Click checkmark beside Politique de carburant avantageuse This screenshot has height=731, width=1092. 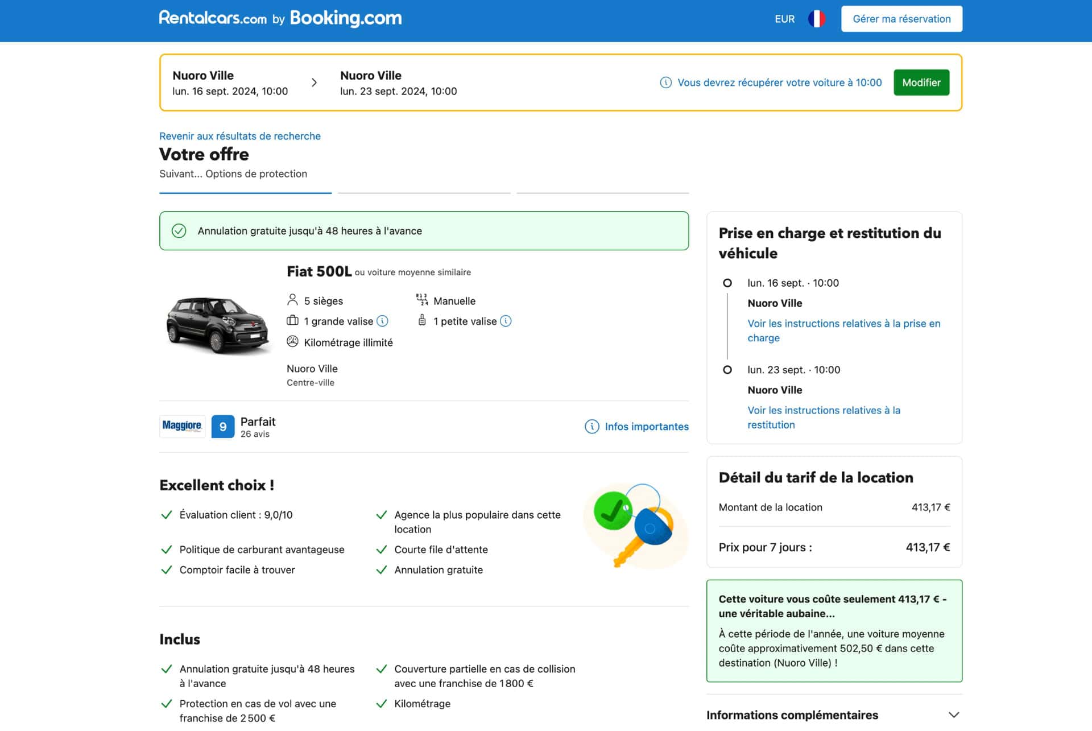(167, 550)
